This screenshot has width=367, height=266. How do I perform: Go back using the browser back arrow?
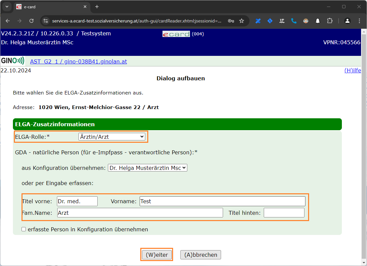pos(8,21)
